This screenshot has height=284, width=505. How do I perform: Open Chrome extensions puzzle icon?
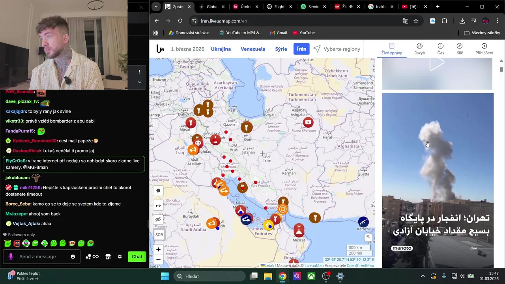coord(445,21)
